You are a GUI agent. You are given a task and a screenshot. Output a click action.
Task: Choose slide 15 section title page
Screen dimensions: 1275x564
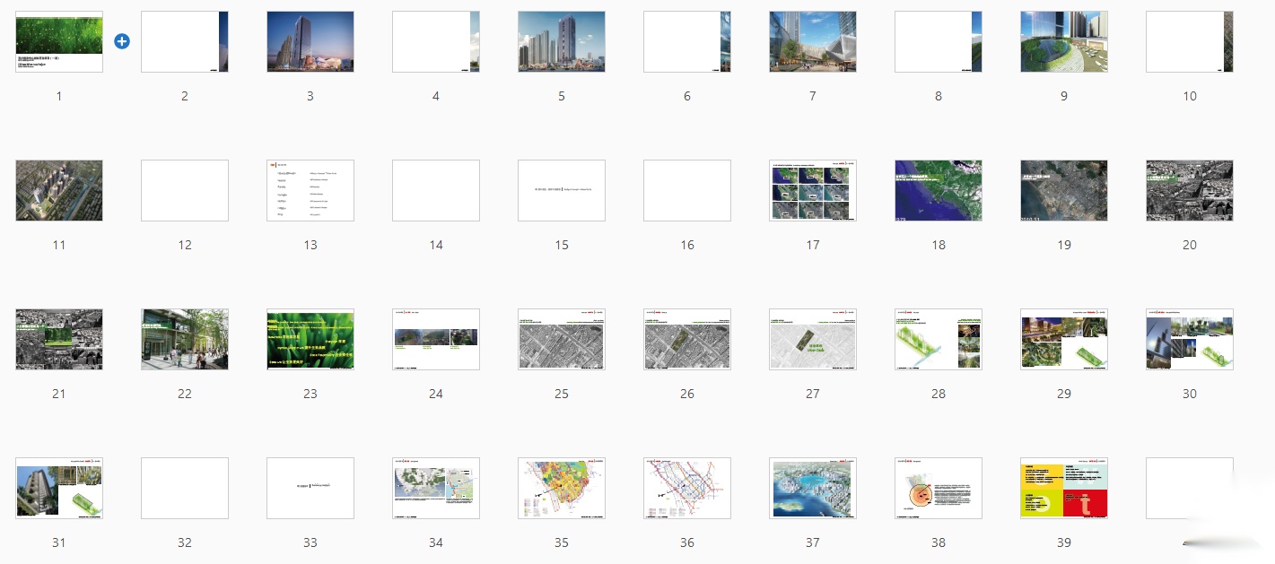point(562,190)
